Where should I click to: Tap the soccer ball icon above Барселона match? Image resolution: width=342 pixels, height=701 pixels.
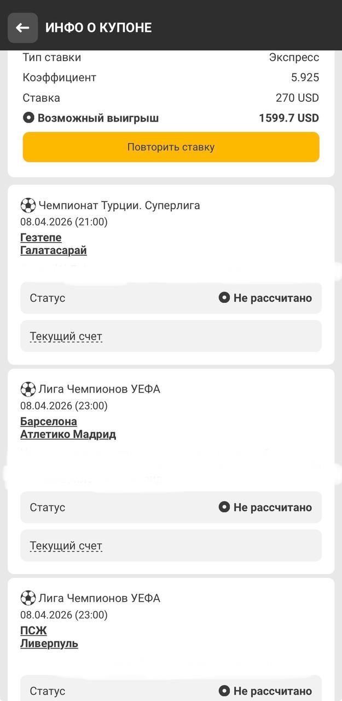click(x=28, y=389)
